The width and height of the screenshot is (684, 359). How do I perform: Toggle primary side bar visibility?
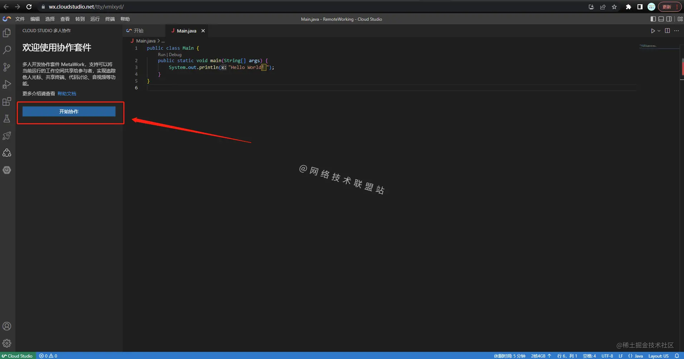coord(653,19)
